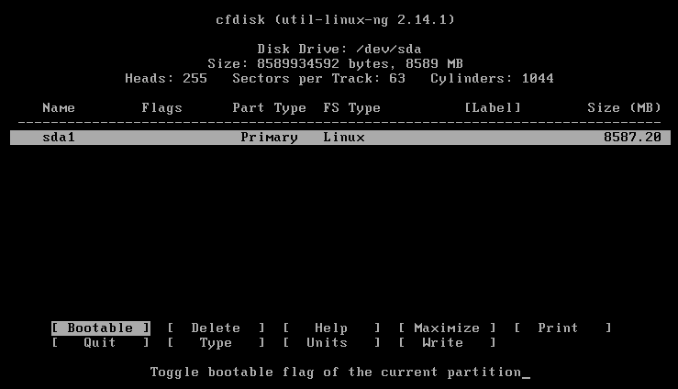Choose the Print menu option

(562, 328)
